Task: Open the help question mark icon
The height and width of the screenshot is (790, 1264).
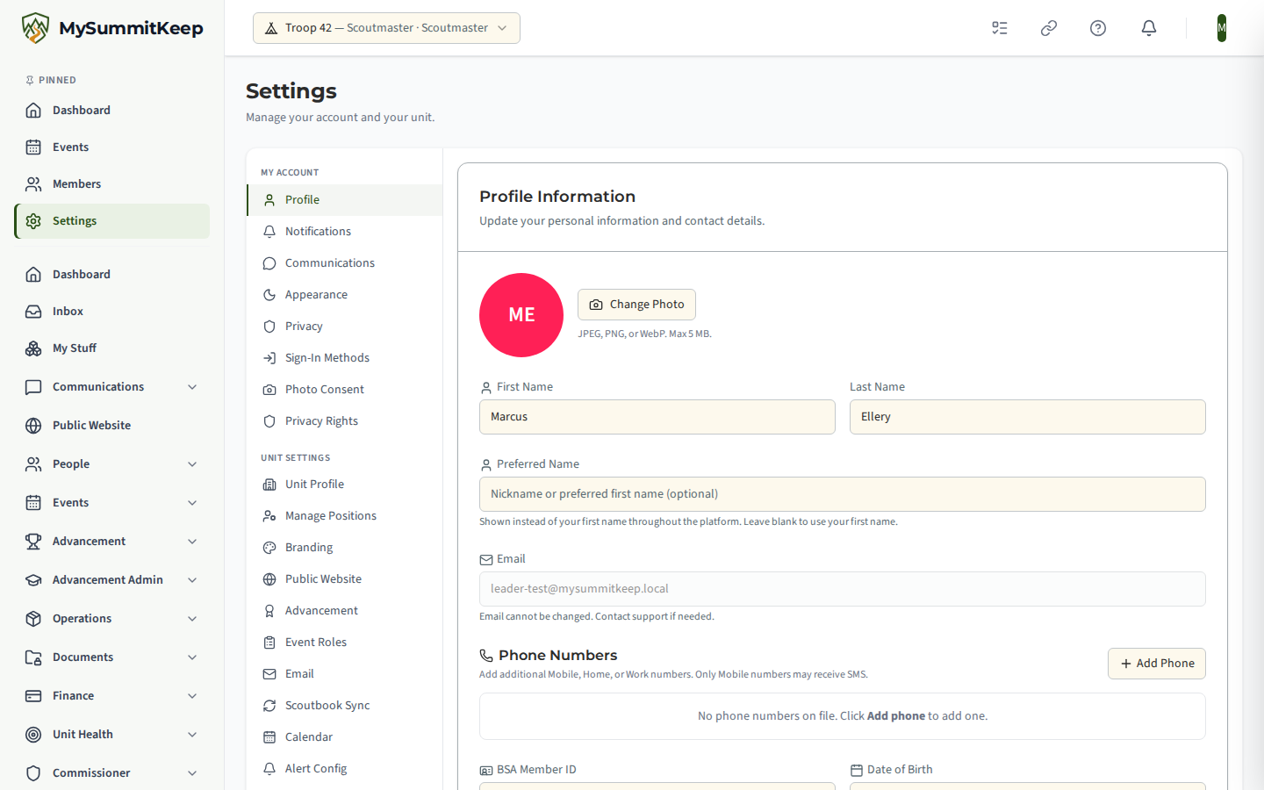Action: [1098, 28]
